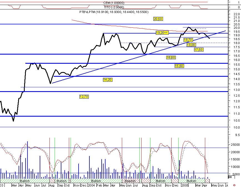
Task: Click the 22.0 value on price axis
Action: point(237,14)
